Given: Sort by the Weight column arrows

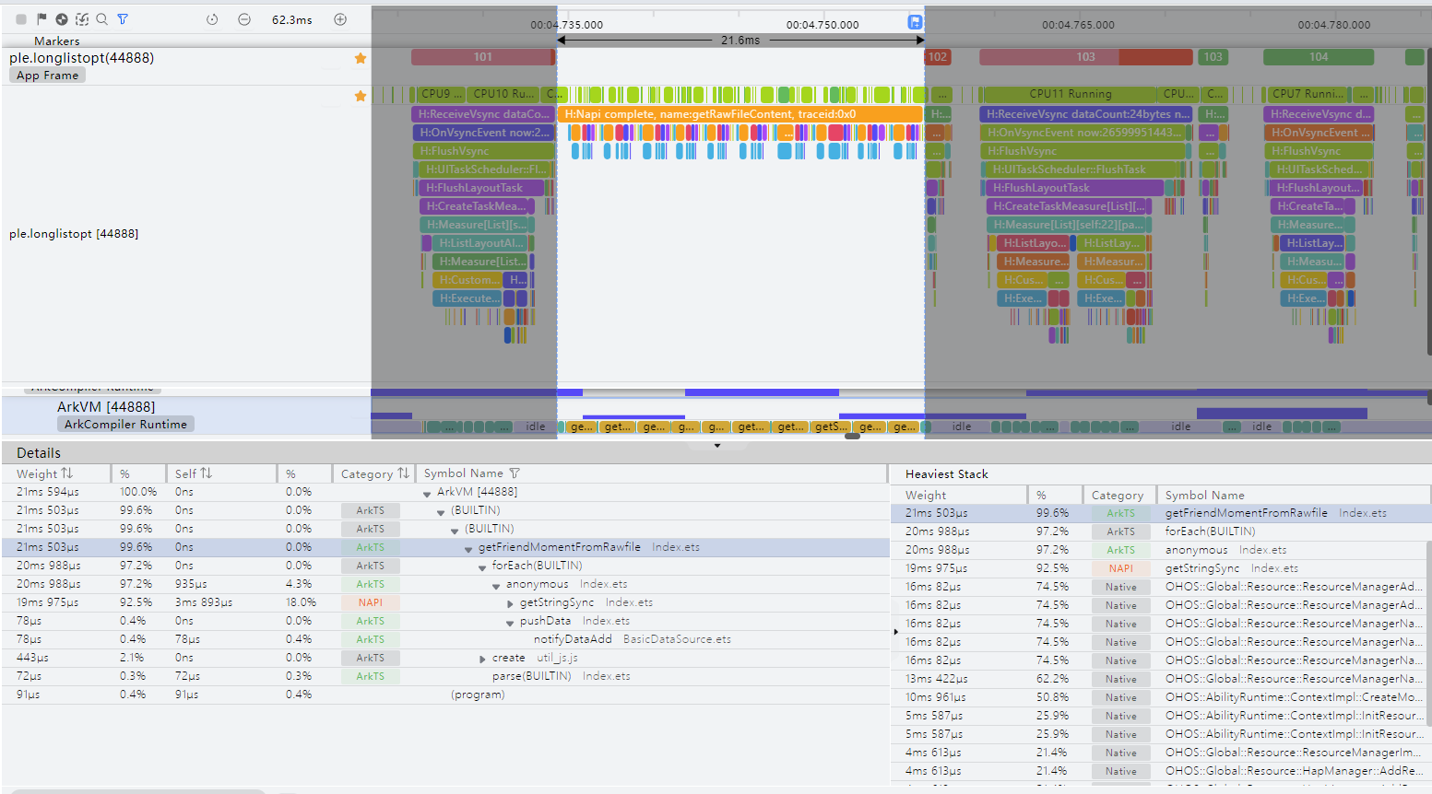Looking at the screenshot, I should 67,473.
